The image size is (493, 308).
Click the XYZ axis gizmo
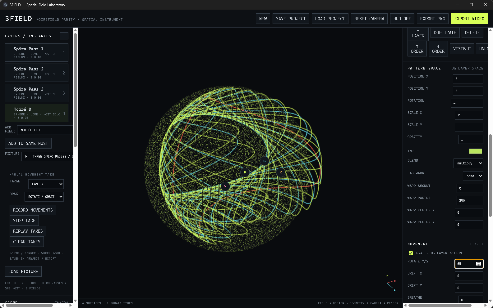(x=390, y=283)
